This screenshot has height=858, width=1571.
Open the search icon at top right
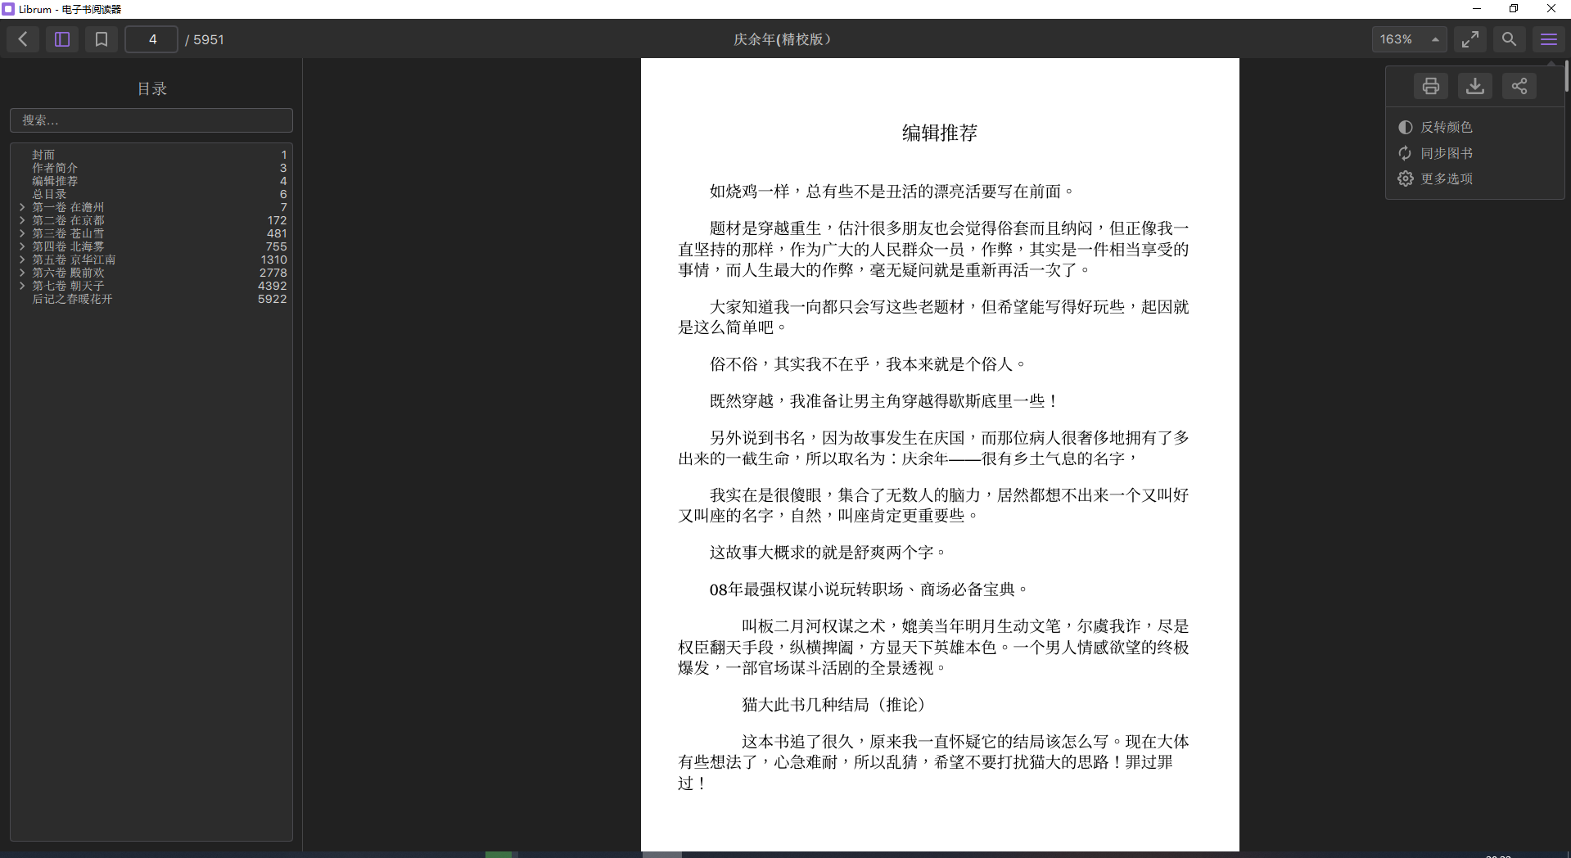click(1509, 38)
